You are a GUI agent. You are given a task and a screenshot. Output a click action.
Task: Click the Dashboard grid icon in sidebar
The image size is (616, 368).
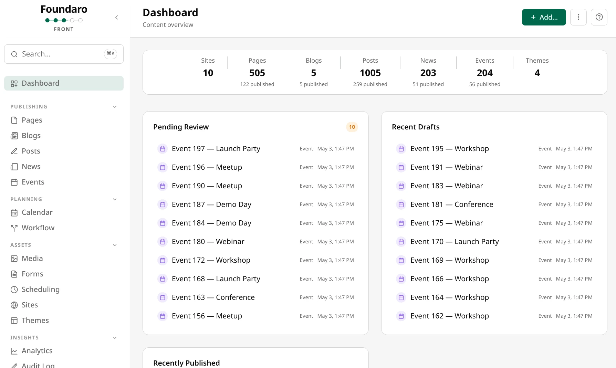14,84
